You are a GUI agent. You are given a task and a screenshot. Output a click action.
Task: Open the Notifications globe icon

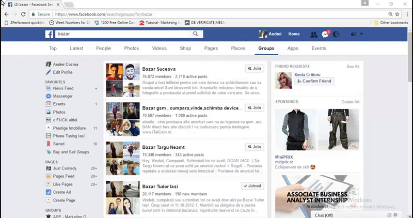(x=337, y=34)
